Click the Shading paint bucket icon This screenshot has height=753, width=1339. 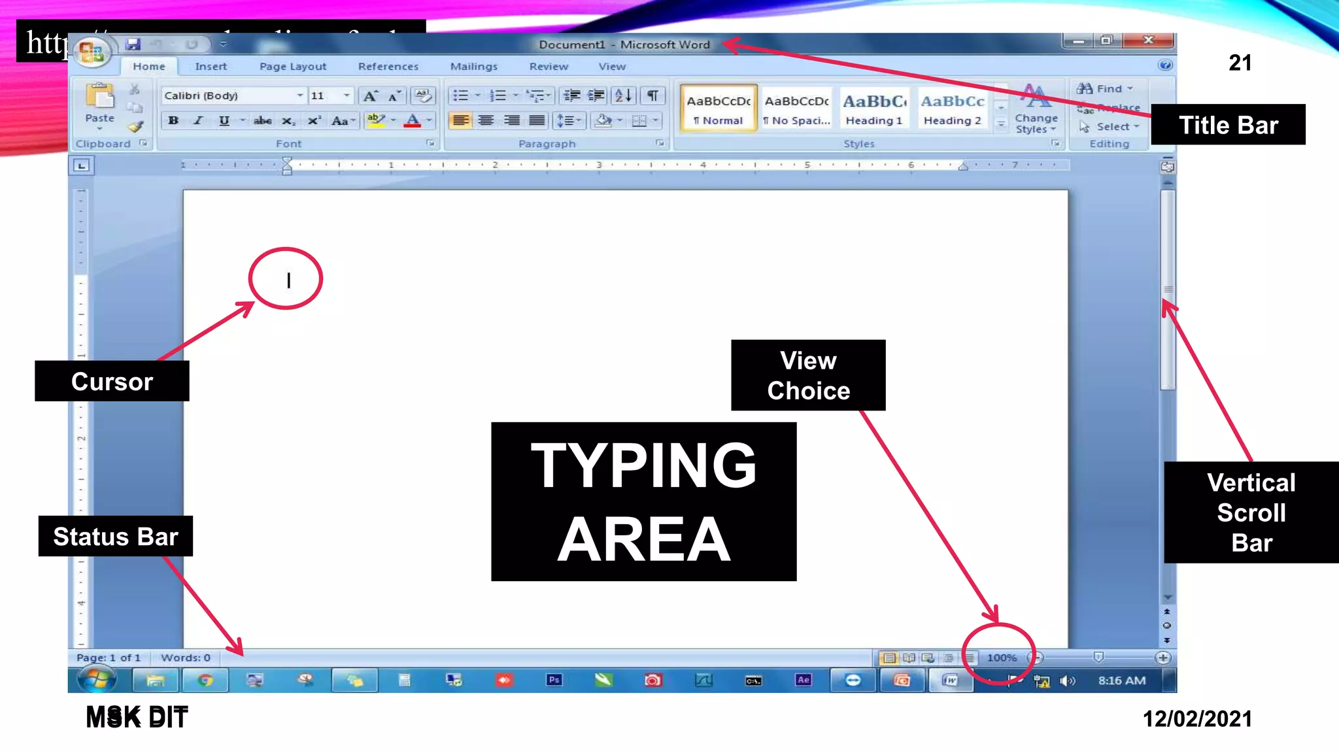pos(603,120)
